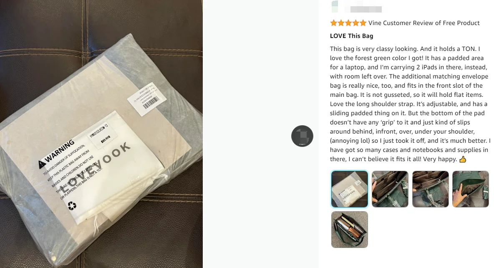Screen dimensions: 494x268
Task: Click the five-star rating icons
Action: [348, 23]
